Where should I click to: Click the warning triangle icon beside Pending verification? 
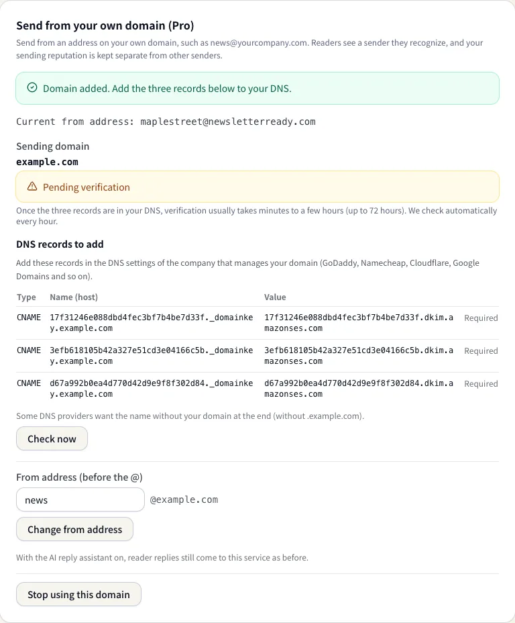32,187
